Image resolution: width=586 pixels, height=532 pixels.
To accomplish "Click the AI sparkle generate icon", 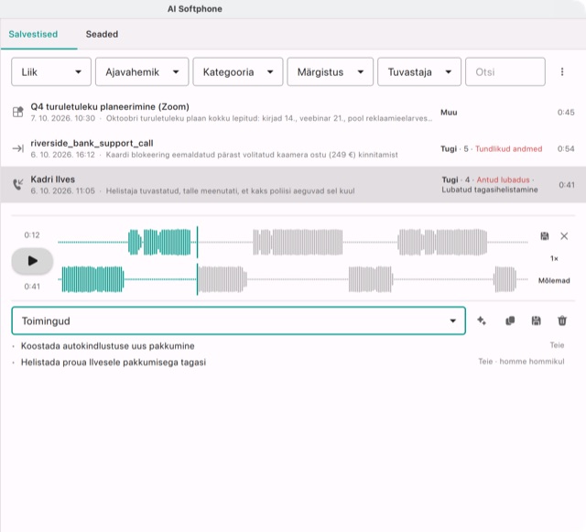I will pyautogui.click(x=482, y=320).
